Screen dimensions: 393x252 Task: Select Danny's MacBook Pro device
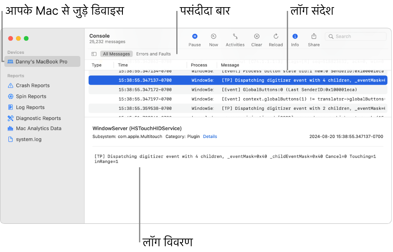[42, 61]
